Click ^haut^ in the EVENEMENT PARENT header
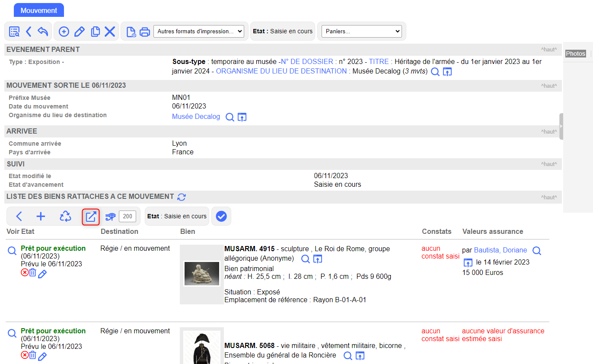The image size is (593, 364). (x=549, y=50)
